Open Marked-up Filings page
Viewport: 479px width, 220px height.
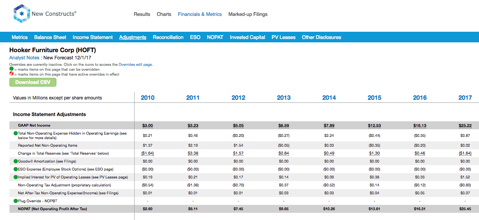(x=248, y=14)
